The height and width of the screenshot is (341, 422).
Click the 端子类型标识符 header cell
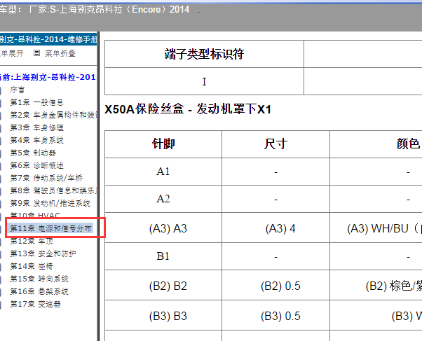(x=204, y=54)
